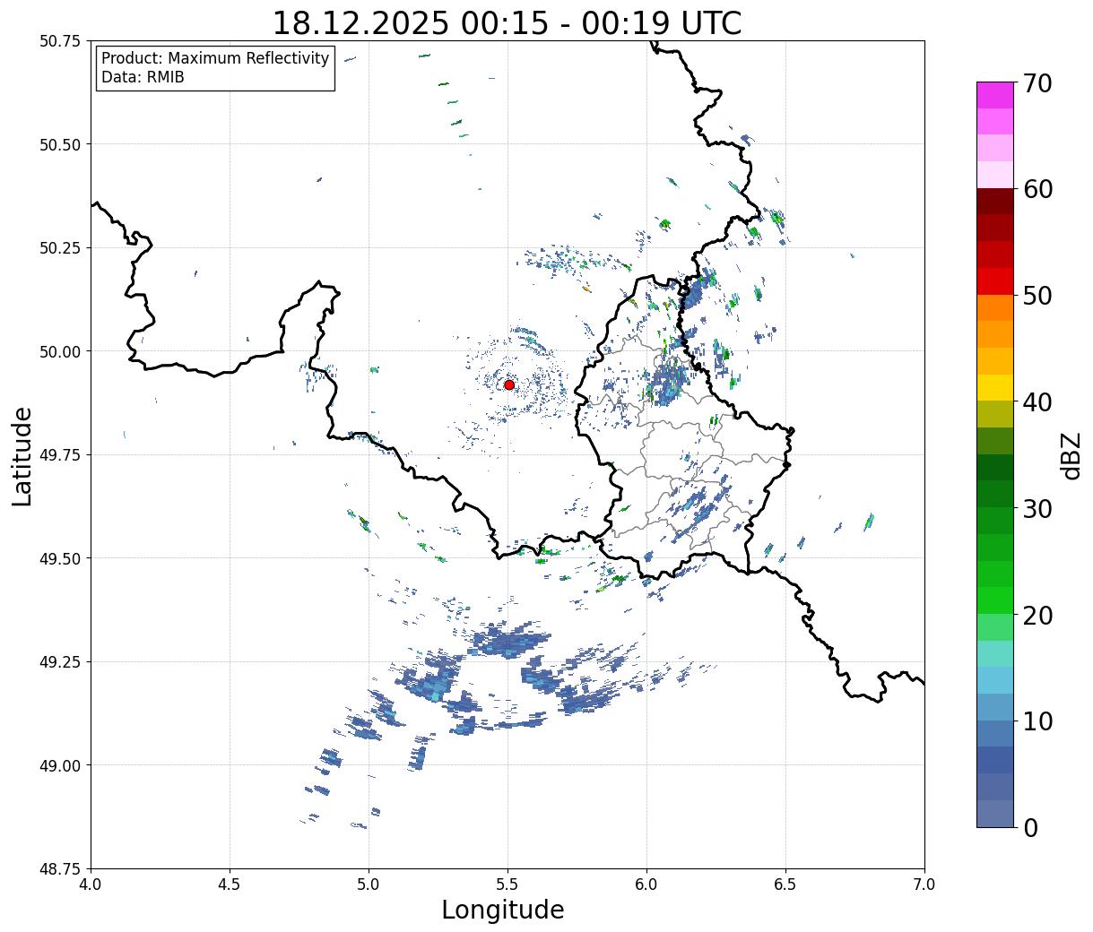Select the 'Data: RMIB' text line
This screenshot has width=1093, height=932.
point(143,78)
